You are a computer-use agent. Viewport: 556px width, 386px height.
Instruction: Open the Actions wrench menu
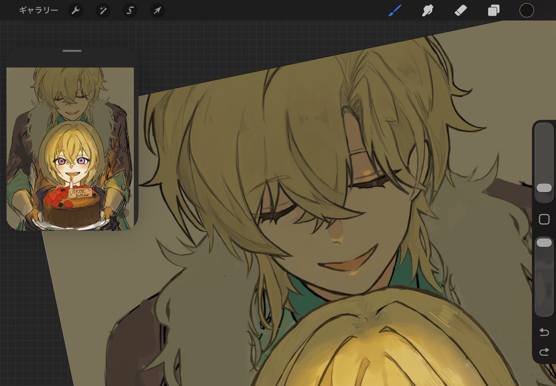76,10
